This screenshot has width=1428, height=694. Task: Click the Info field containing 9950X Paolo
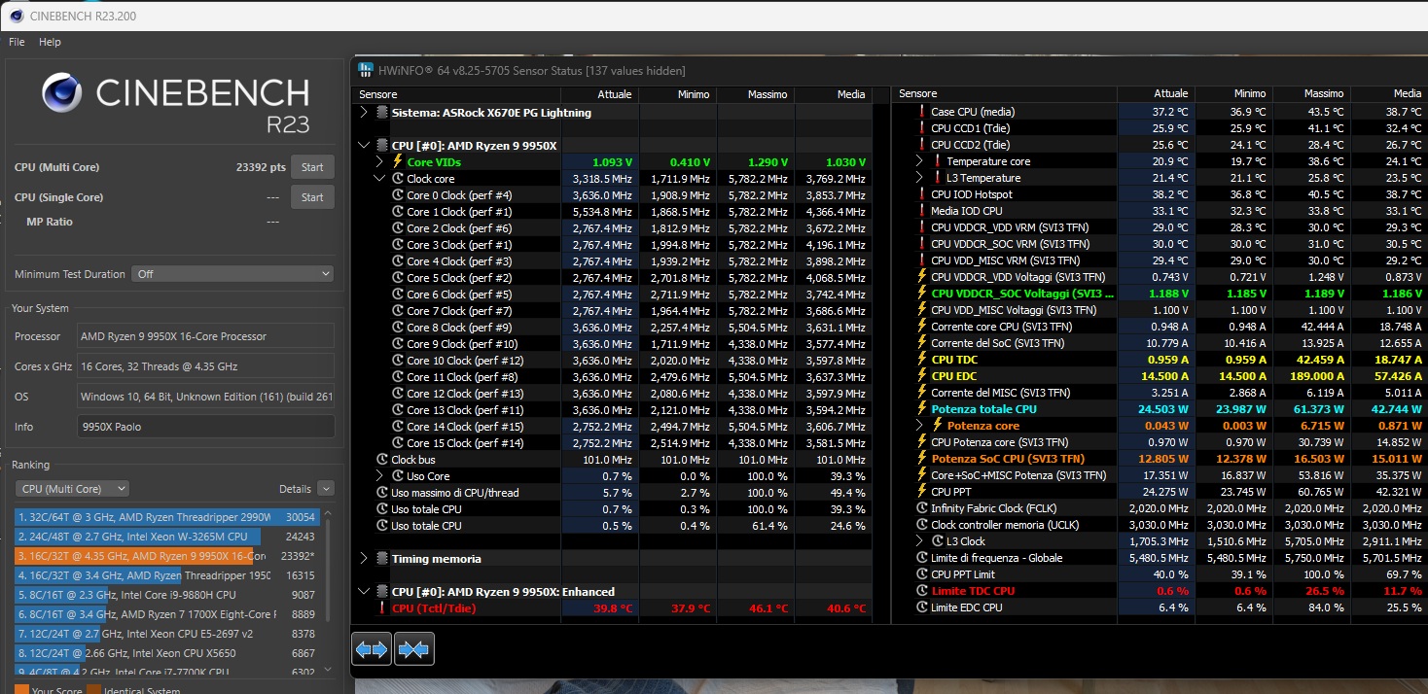pyautogui.click(x=205, y=427)
